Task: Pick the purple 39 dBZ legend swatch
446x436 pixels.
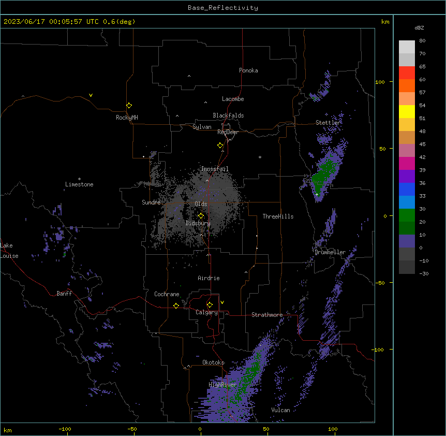Action: pos(407,177)
